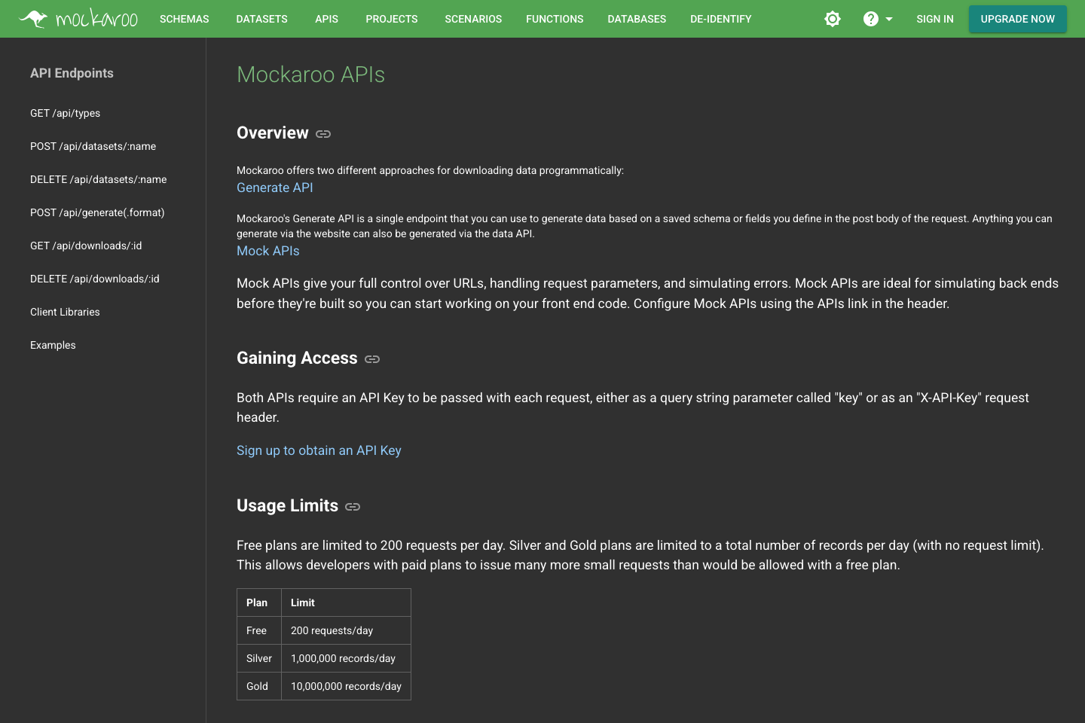Open the DATASETS menu item
Image resolution: width=1085 pixels, height=723 pixels.
tap(261, 19)
